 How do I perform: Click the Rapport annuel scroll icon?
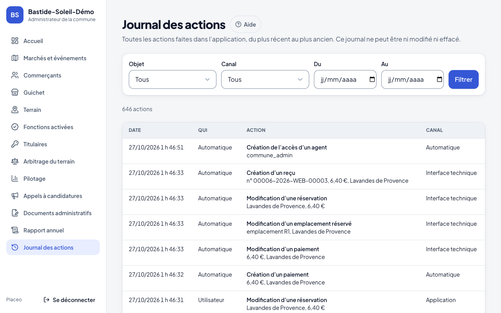pos(15,230)
